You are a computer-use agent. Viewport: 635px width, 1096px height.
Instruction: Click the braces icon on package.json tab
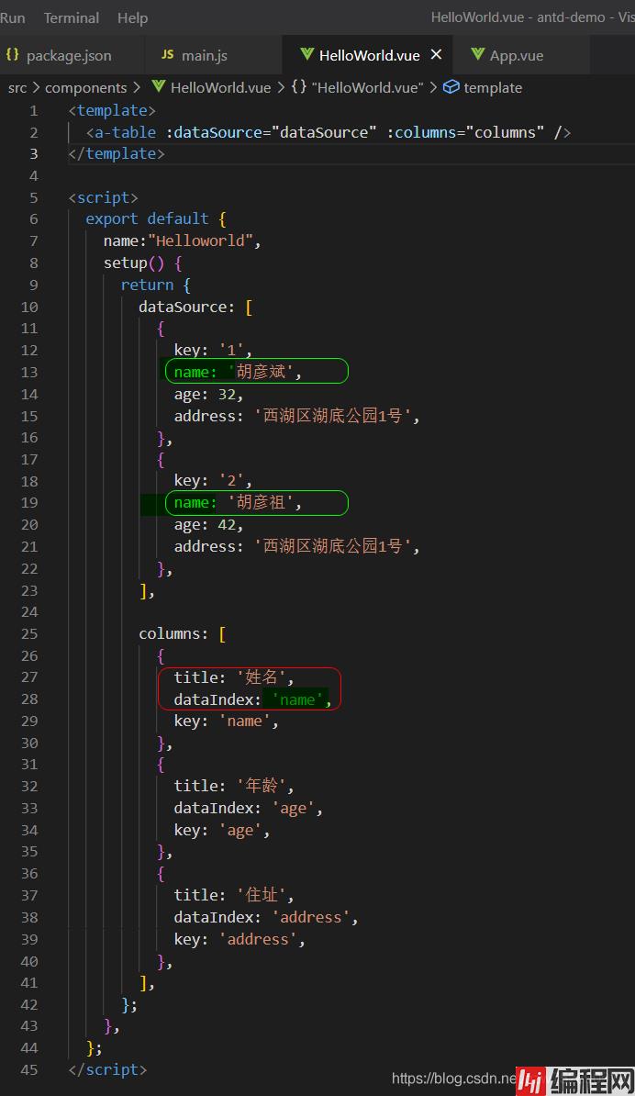(12, 55)
